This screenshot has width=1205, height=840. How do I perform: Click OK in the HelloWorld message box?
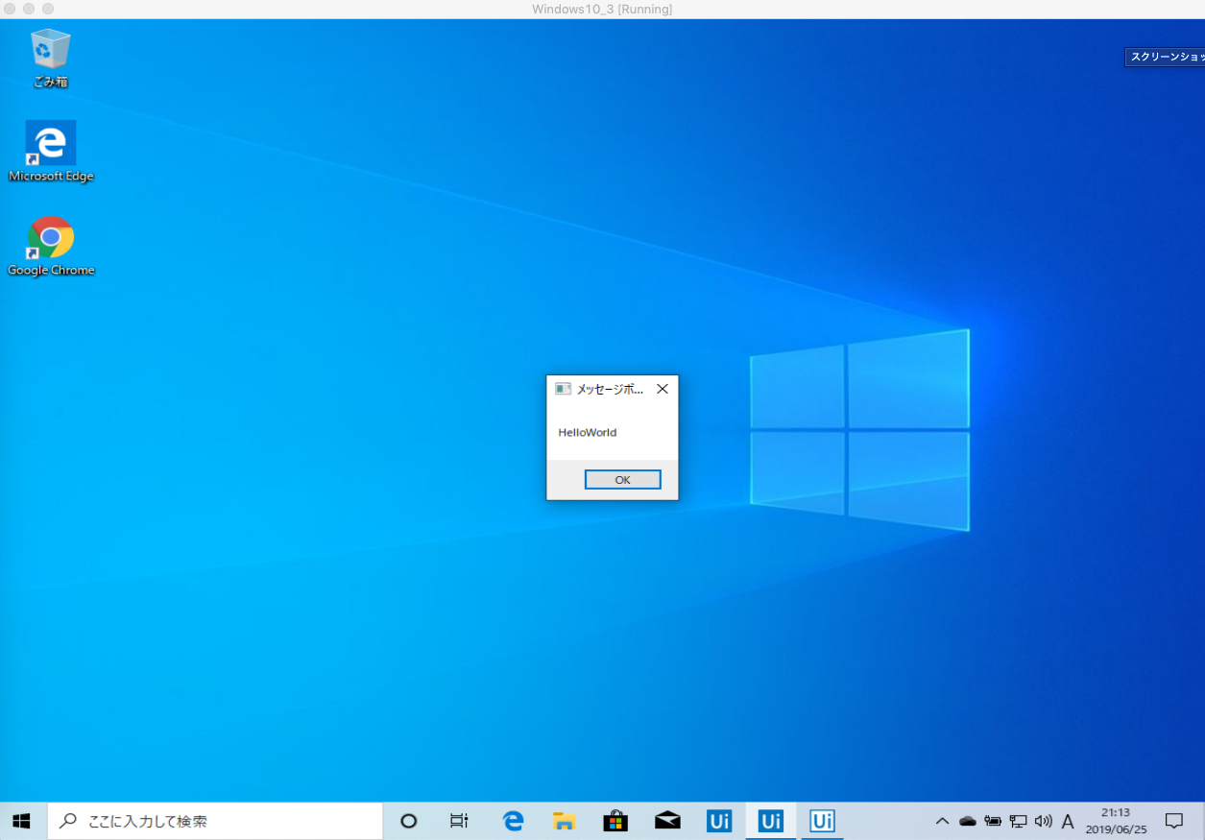[622, 480]
